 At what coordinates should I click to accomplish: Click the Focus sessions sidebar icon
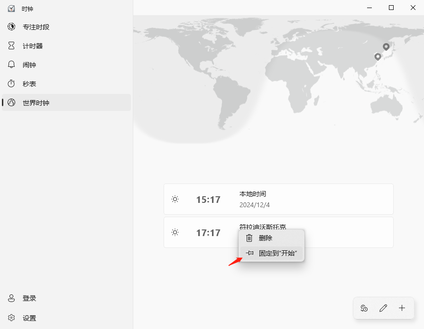11,27
